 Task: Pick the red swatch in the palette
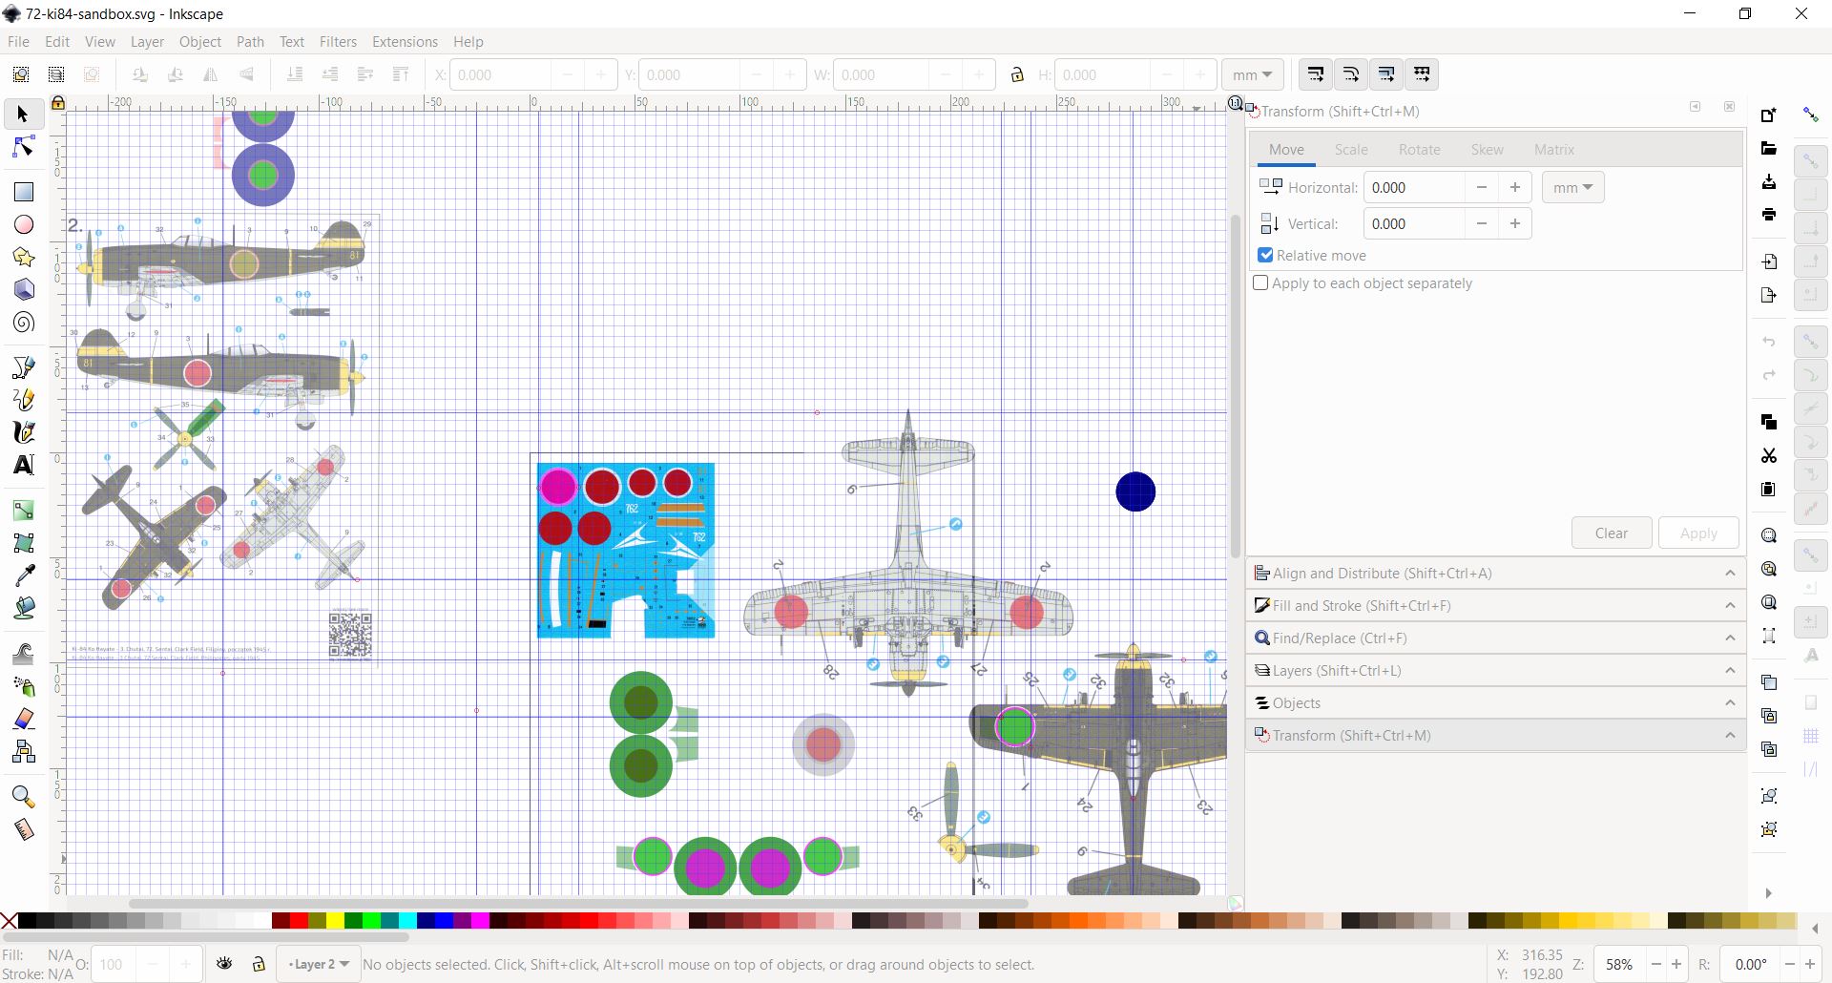[x=299, y=921]
